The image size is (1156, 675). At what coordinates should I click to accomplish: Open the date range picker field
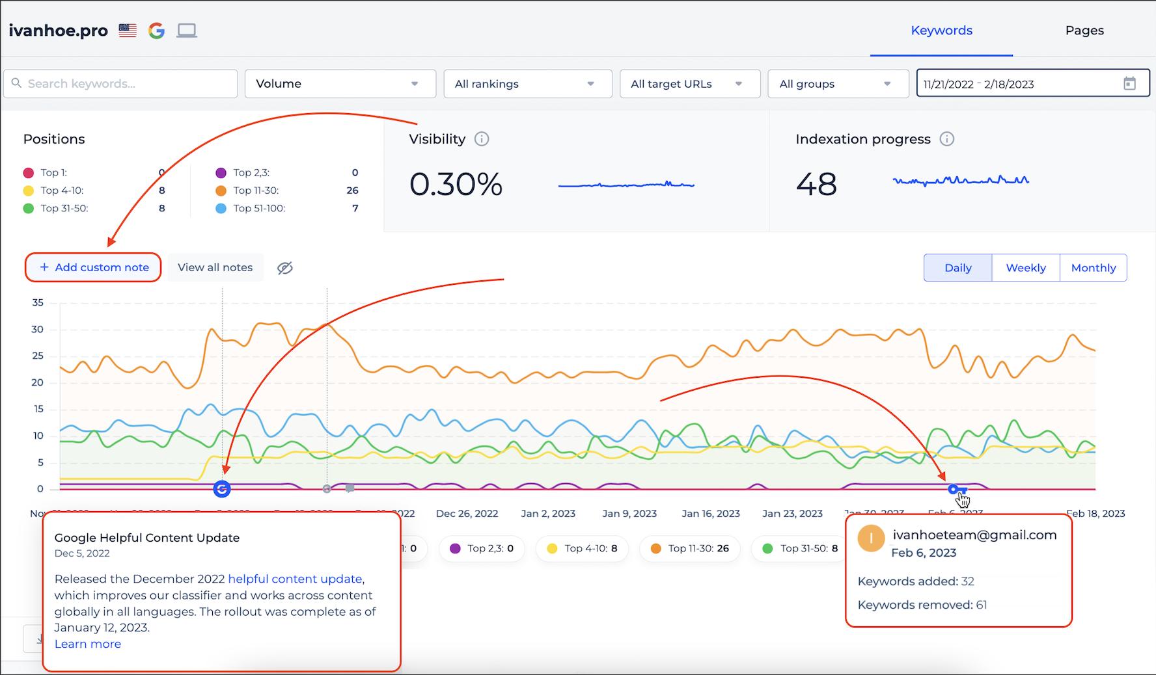coord(1033,83)
